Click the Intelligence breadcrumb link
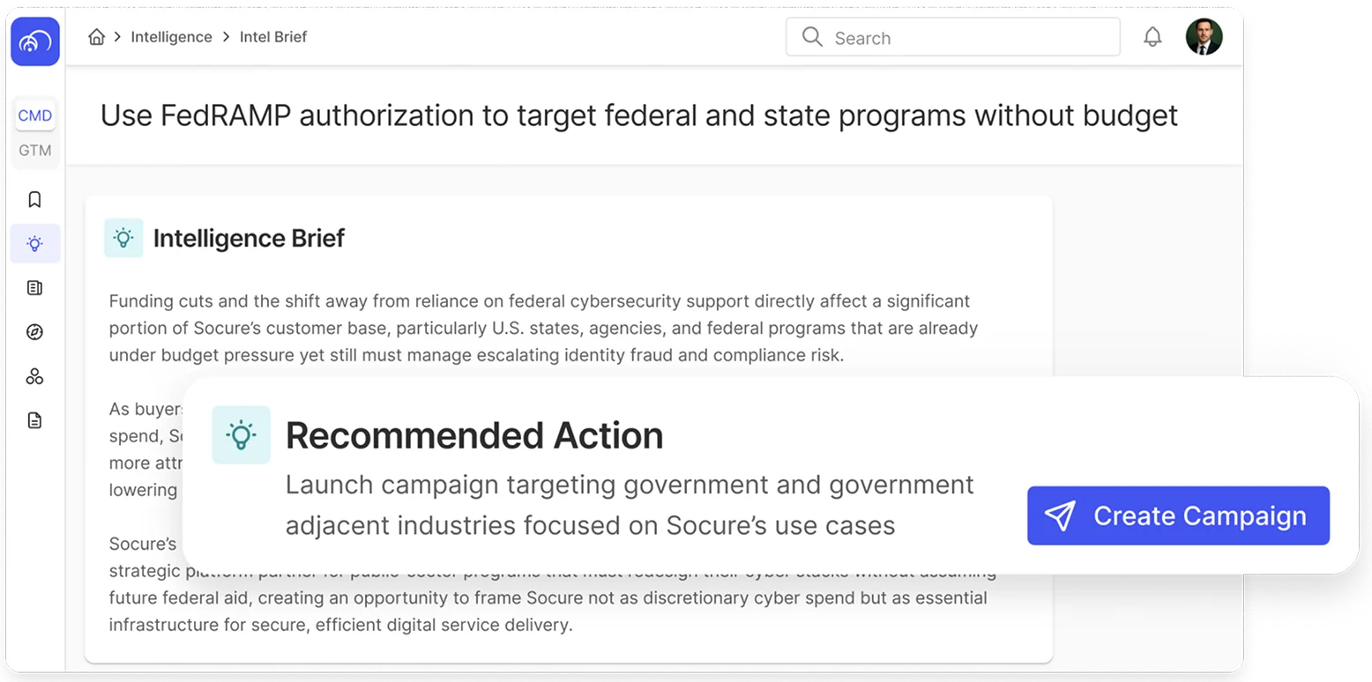1372x682 pixels. click(171, 37)
